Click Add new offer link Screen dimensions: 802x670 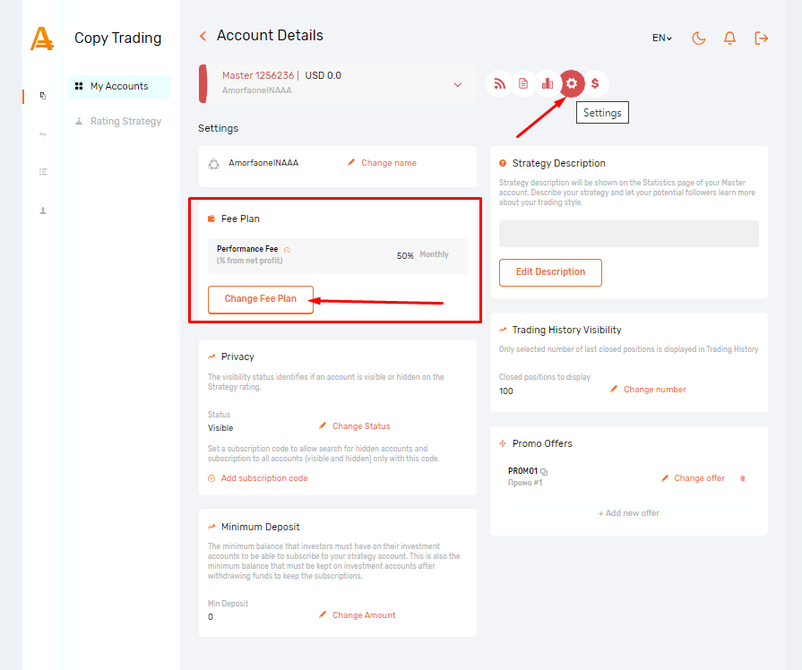[x=628, y=513]
